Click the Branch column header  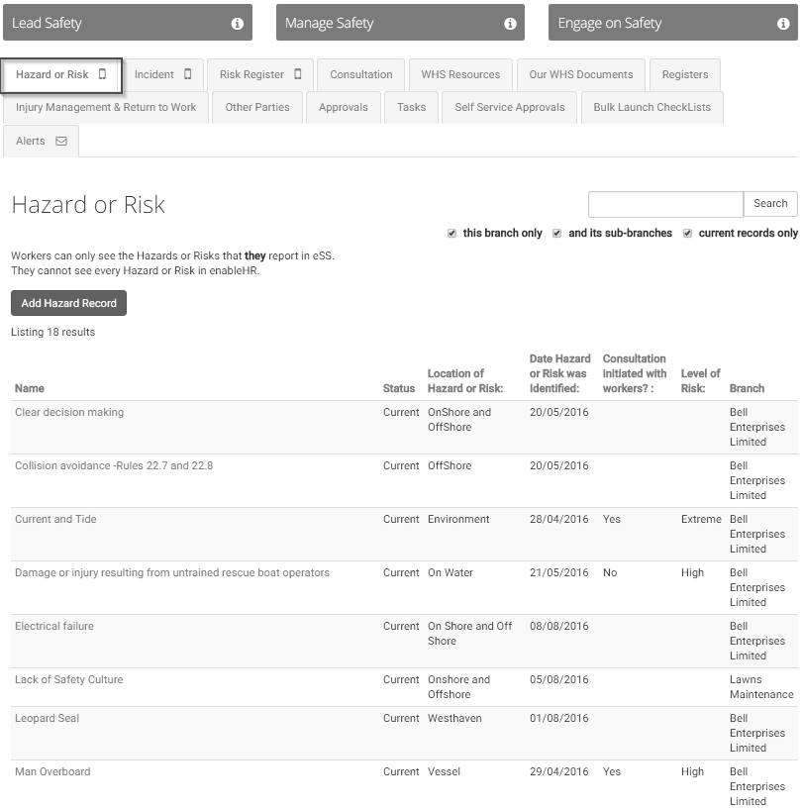tap(747, 388)
